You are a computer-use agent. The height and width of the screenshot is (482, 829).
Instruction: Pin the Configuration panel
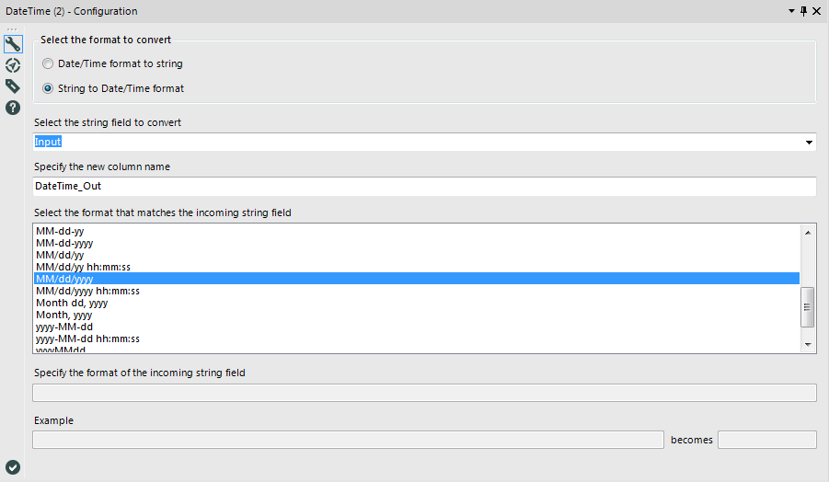803,11
